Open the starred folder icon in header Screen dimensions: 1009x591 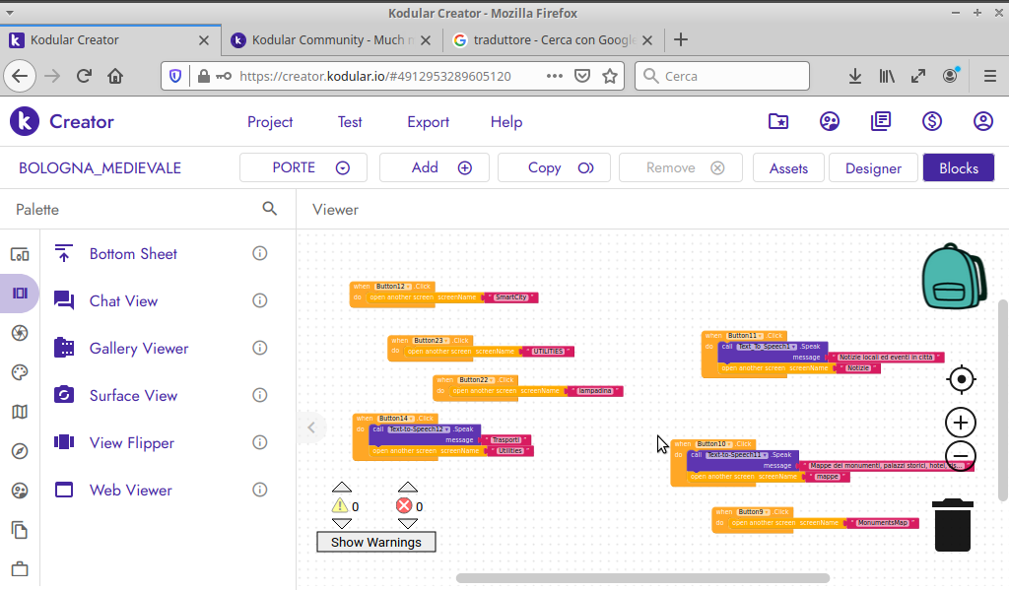778,121
